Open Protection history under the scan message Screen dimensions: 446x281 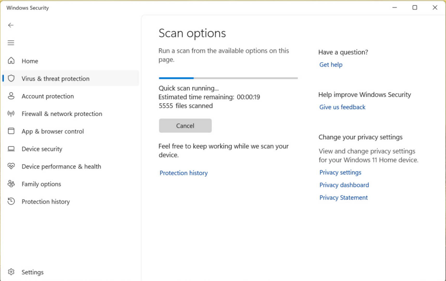point(183,173)
